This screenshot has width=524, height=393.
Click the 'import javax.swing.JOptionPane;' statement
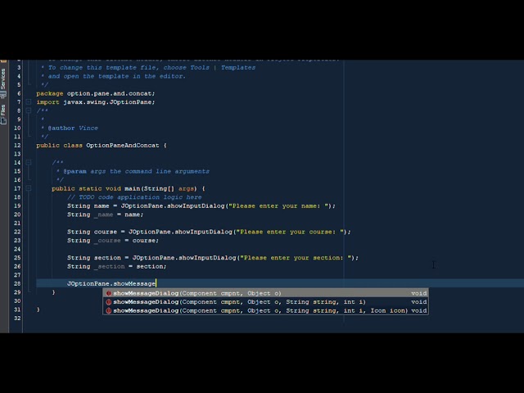pos(96,102)
